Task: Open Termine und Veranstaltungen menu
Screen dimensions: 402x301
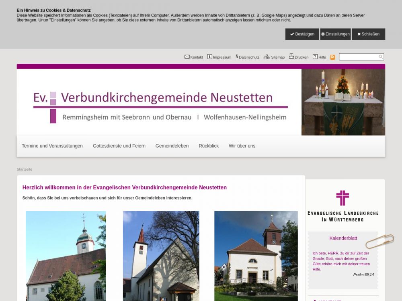Action: 52,146
